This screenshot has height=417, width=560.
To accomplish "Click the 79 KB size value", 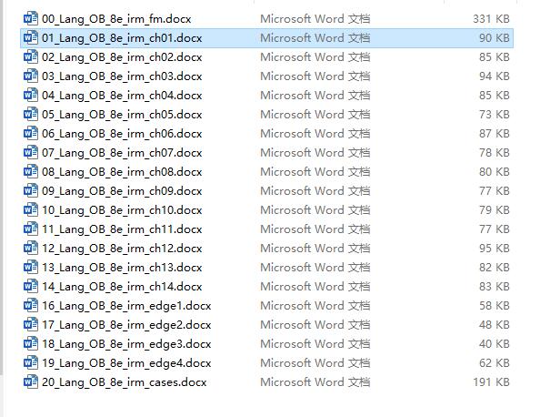I will (495, 210).
